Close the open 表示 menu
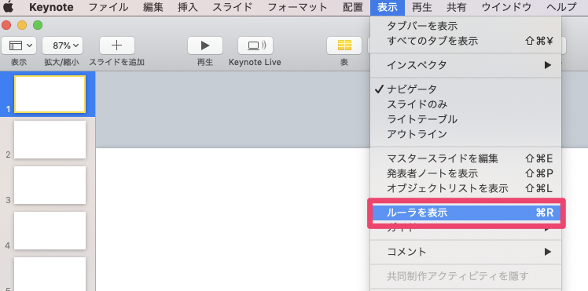Viewport: 588px width, 291px height. [x=388, y=7]
